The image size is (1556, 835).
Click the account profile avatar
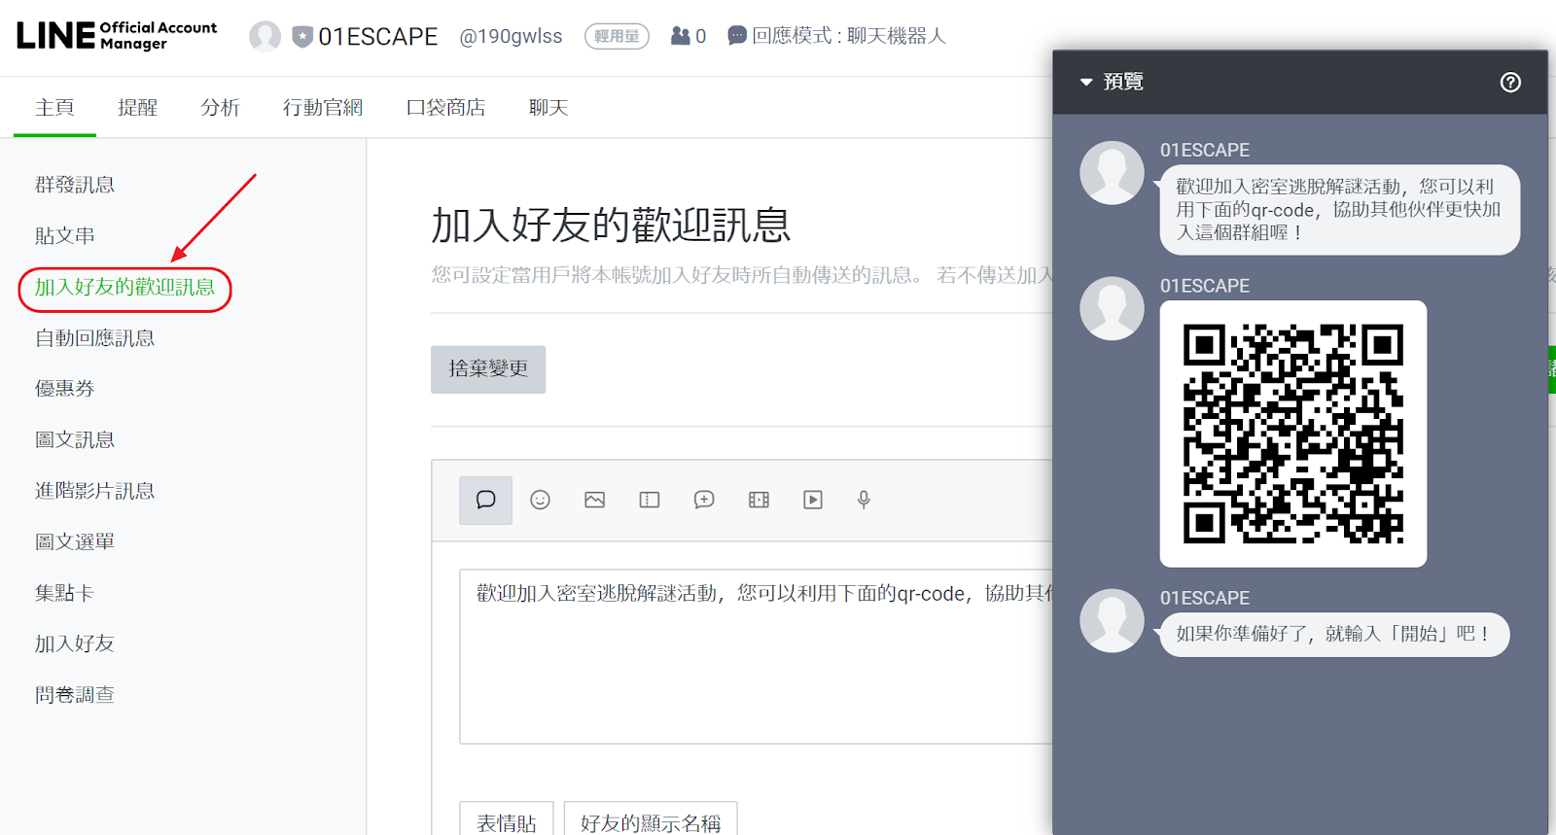[265, 37]
